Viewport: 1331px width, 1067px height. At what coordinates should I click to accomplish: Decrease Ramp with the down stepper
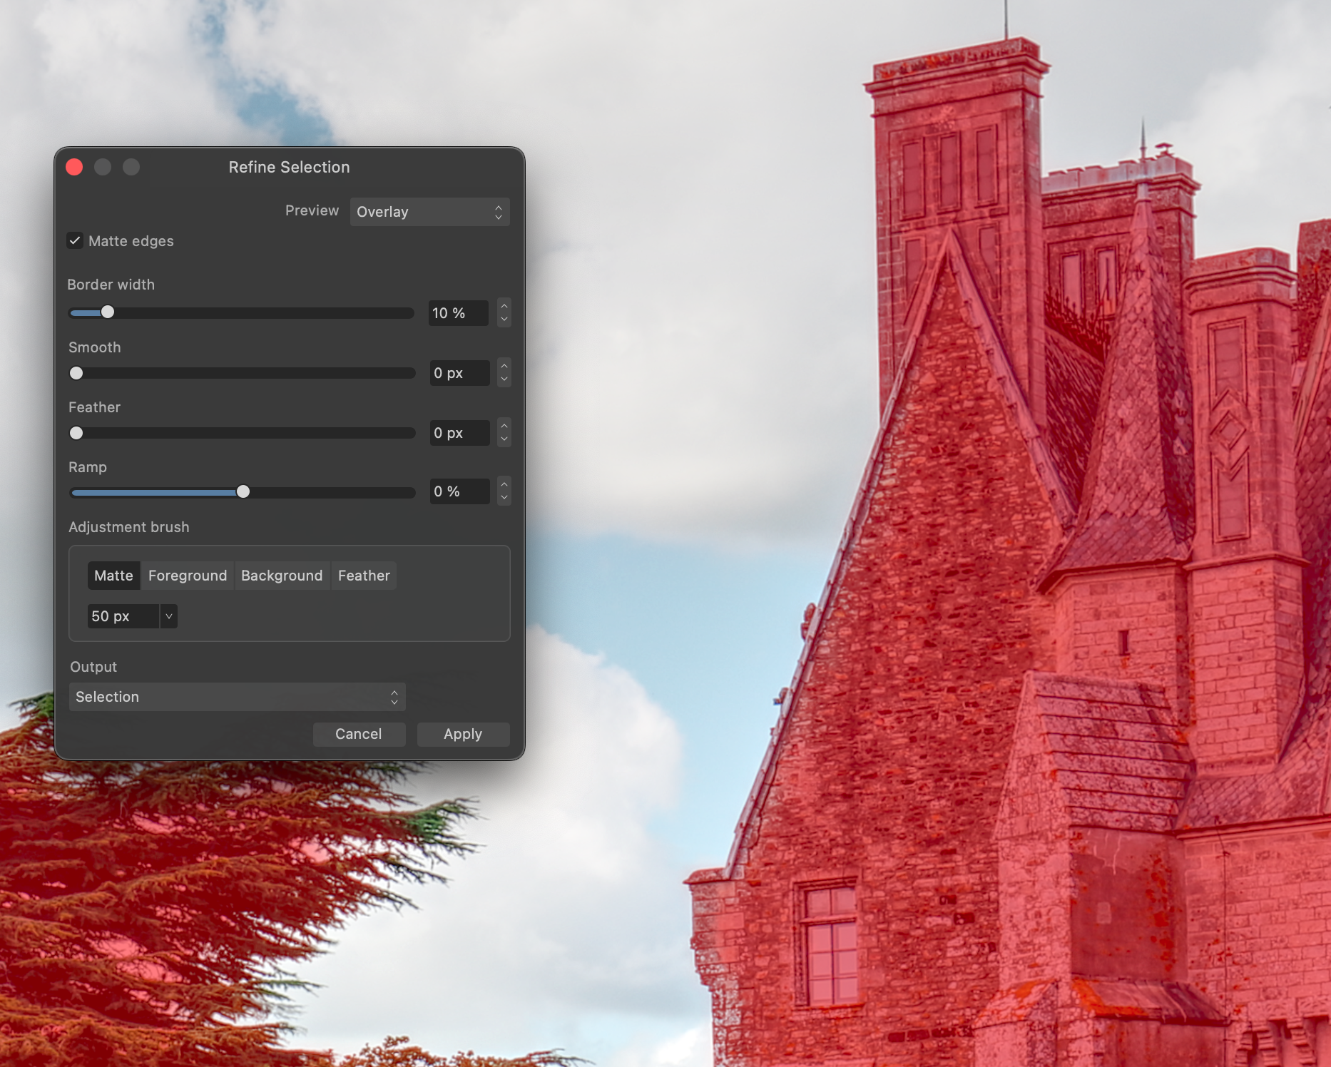point(504,498)
